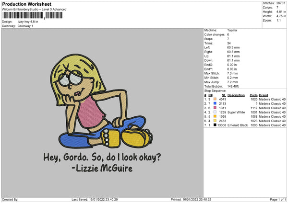The image size is (288, 203).
Task: Click the "Hey, Gordo. So, do I look okay?" lettering
Action: (x=102, y=157)
